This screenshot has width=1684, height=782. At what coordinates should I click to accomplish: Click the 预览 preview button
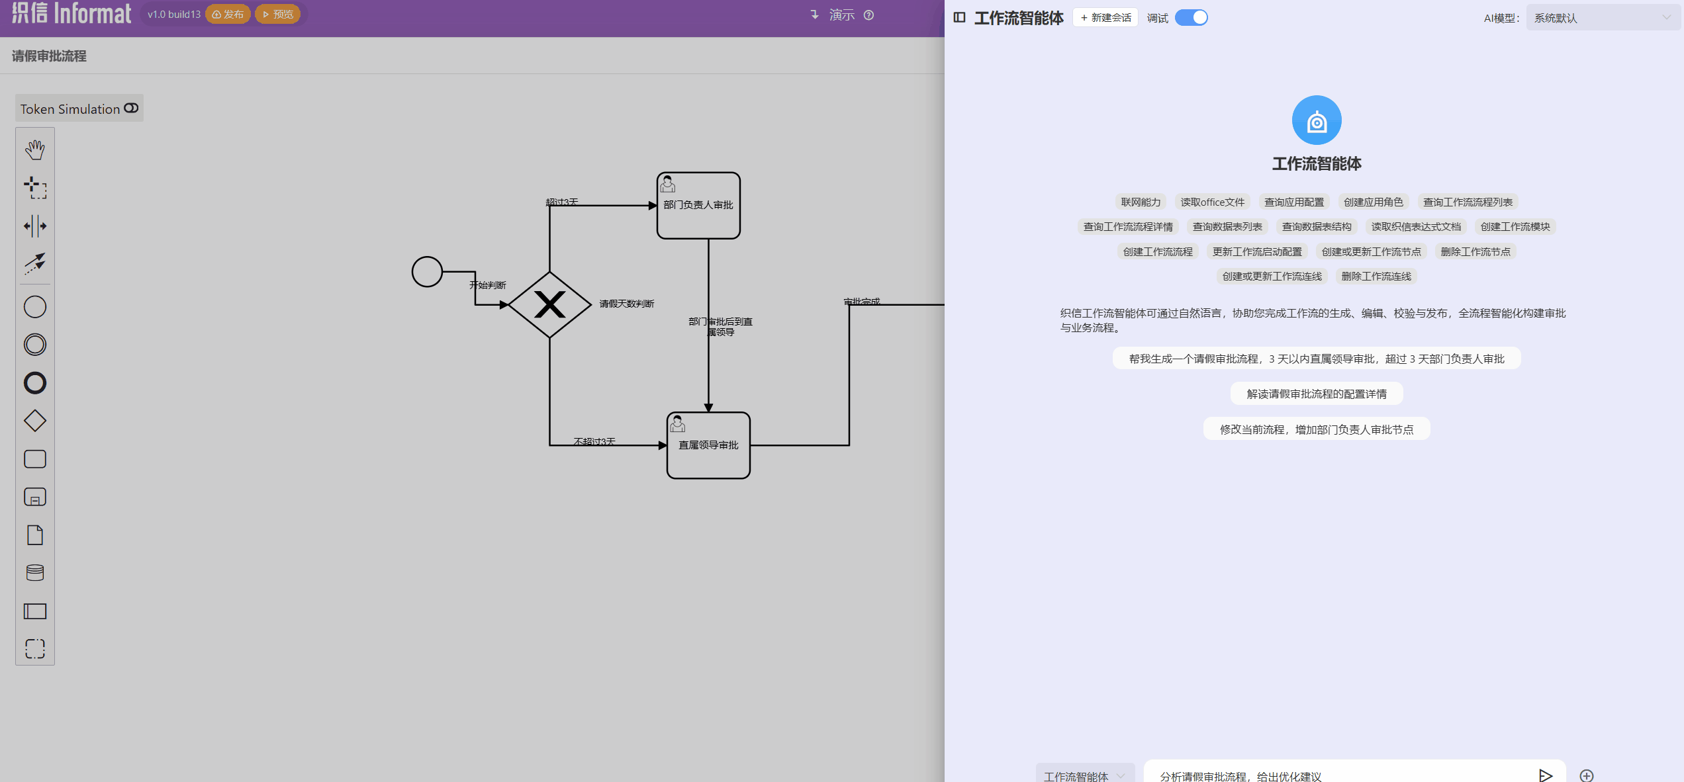pos(277,13)
